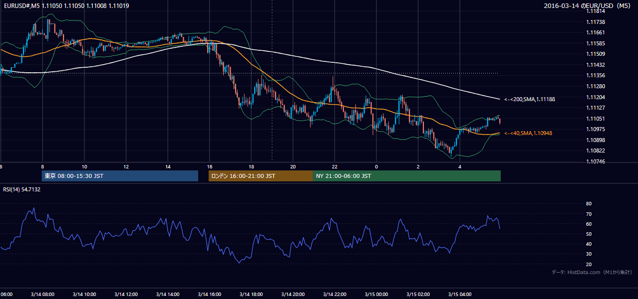Click hour tick 16 under the price chart
This screenshot has width=638, height=299.
[210, 166]
